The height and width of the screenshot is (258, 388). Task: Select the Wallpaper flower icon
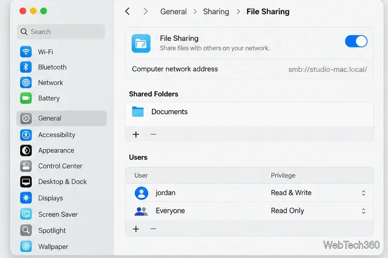pos(26,247)
